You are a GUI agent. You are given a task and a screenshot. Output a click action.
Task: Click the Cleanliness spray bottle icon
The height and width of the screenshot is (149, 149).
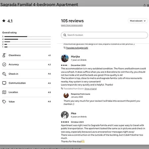point(4,55)
